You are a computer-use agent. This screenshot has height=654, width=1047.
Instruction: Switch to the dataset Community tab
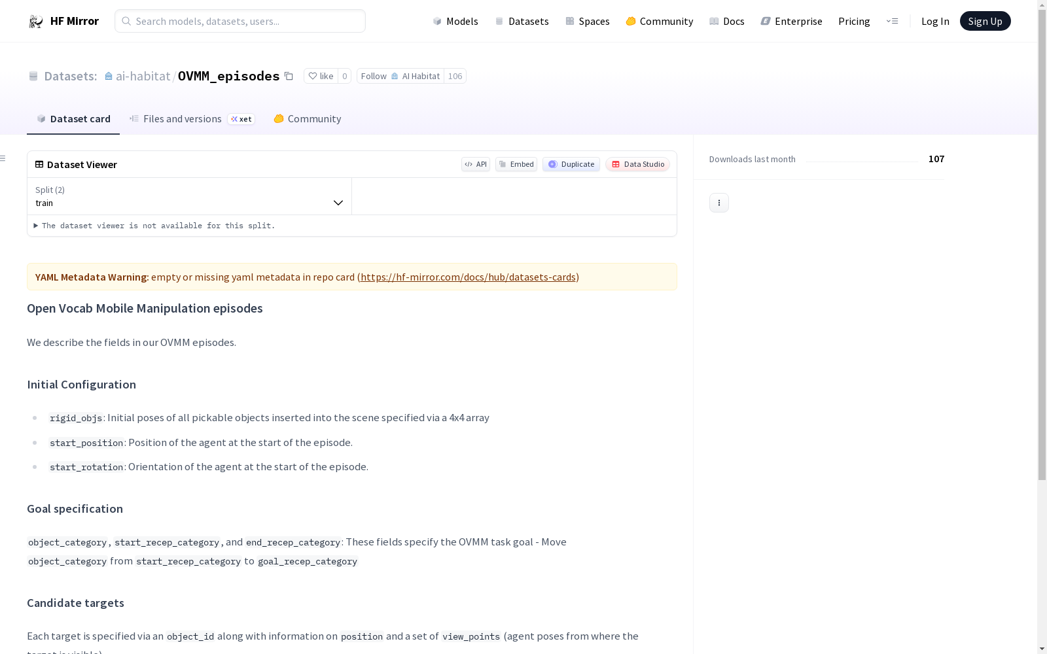[x=308, y=118]
